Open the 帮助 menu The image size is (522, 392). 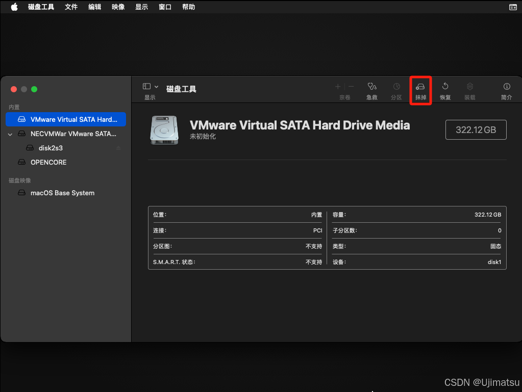pyautogui.click(x=188, y=7)
